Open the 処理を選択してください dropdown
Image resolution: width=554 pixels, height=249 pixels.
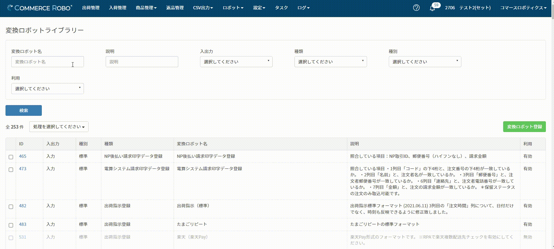pyautogui.click(x=59, y=127)
